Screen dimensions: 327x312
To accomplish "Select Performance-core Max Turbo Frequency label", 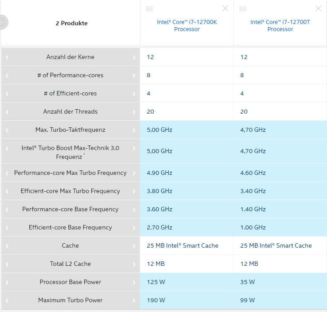I will coord(70,173).
